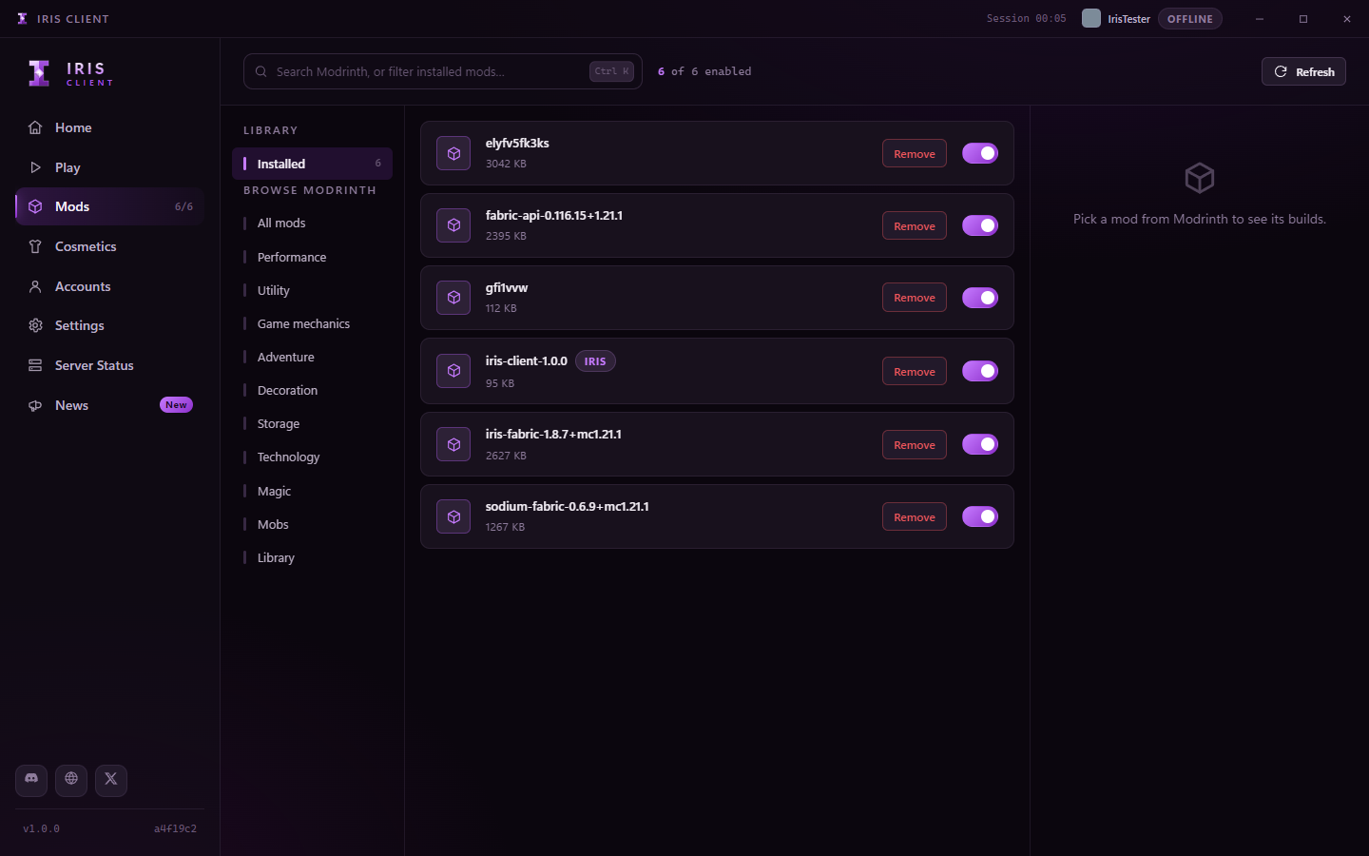Click the Refresh button
Viewport: 1369px width, 856px height.
[1303, 71]
